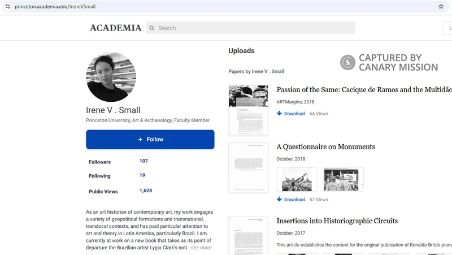
Task: Open Passion of the Same paper thumbnail
Action: (248, 110)
